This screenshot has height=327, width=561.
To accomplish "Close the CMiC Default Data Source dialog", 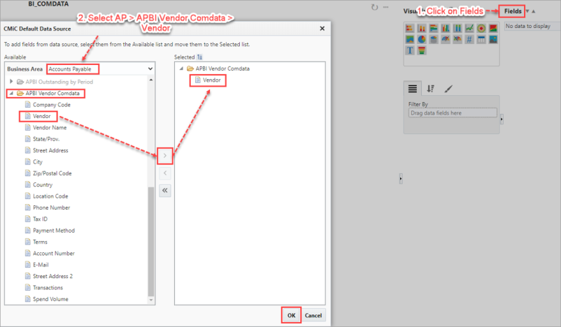I will 322,29.
